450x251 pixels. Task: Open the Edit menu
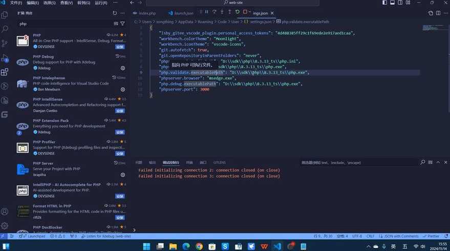pos(33,3)
